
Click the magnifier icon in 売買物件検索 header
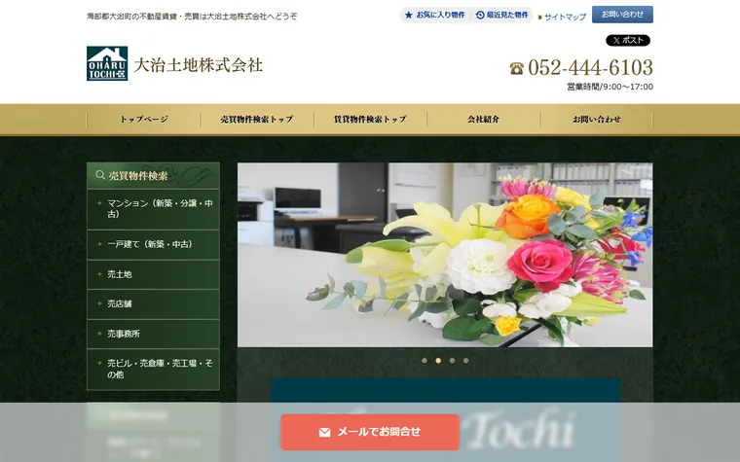[x=99, y=175]
